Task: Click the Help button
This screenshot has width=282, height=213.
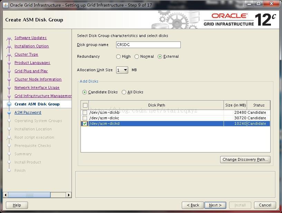Action: click(x=17, y=205)
